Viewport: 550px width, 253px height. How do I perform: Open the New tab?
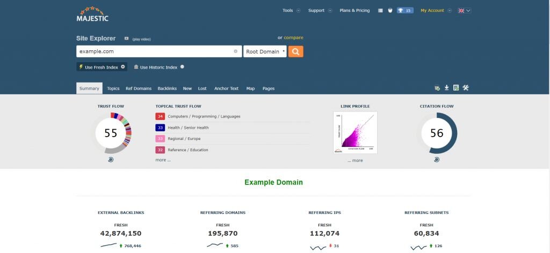point(187,88)
